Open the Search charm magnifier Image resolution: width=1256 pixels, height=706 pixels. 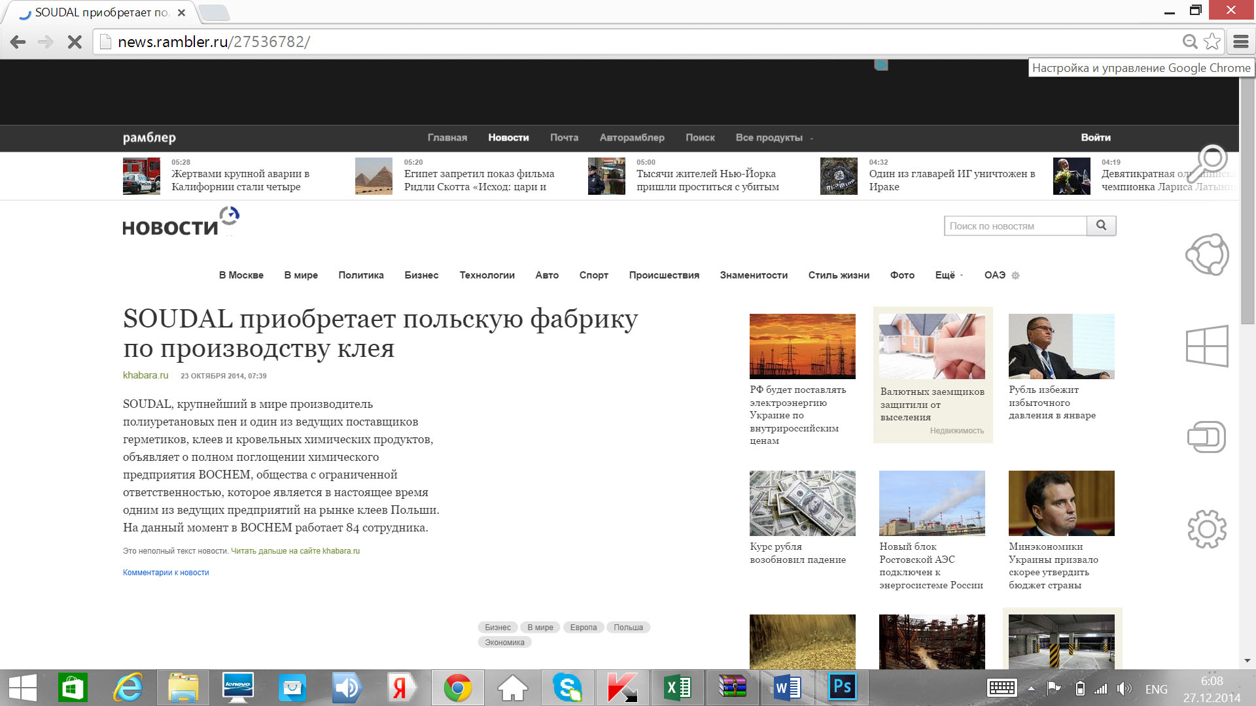[1207, 163]
